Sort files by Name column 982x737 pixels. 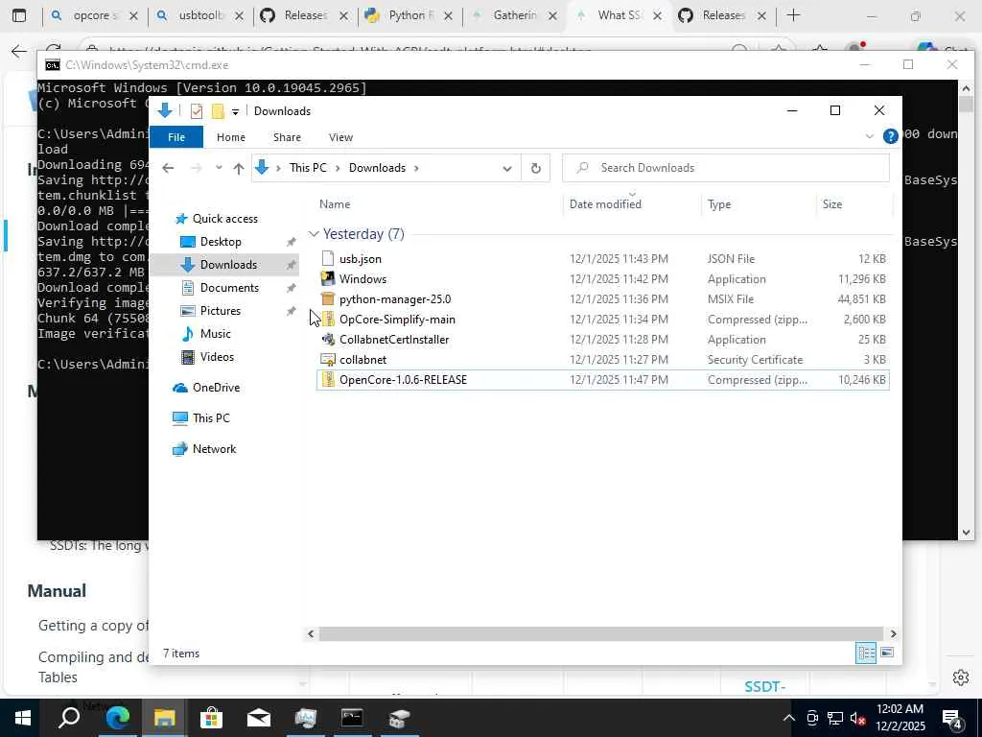pos(335,204)
